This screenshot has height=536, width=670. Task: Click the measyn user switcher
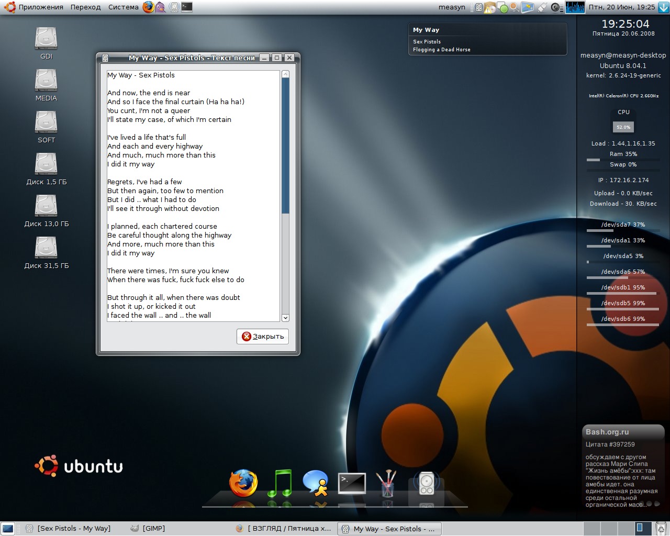point(452,7)
